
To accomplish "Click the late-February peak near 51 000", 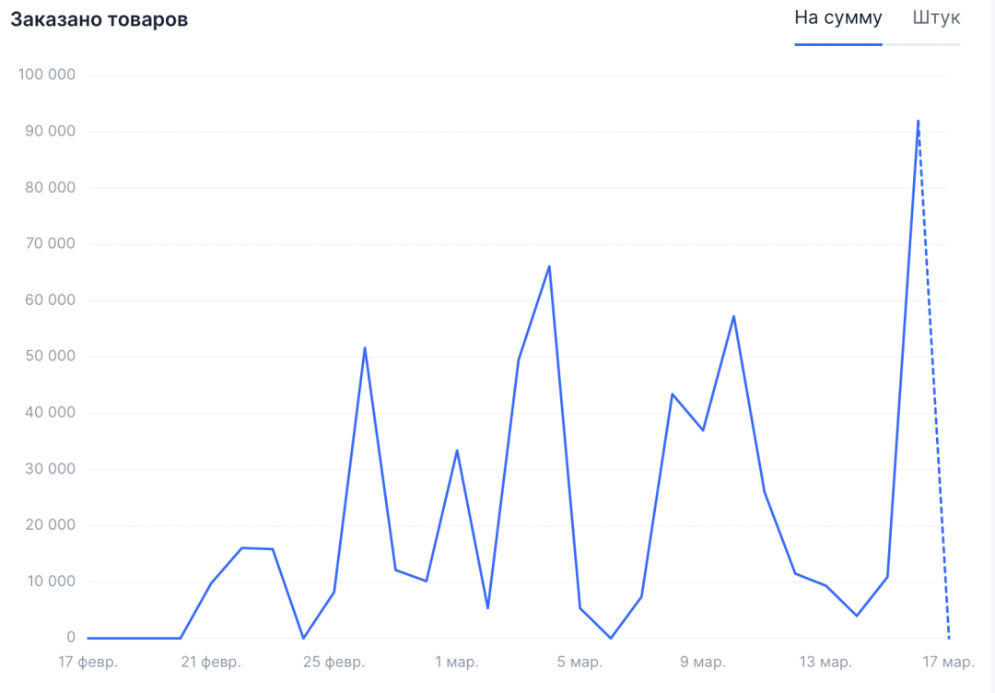I will point(365,347).
